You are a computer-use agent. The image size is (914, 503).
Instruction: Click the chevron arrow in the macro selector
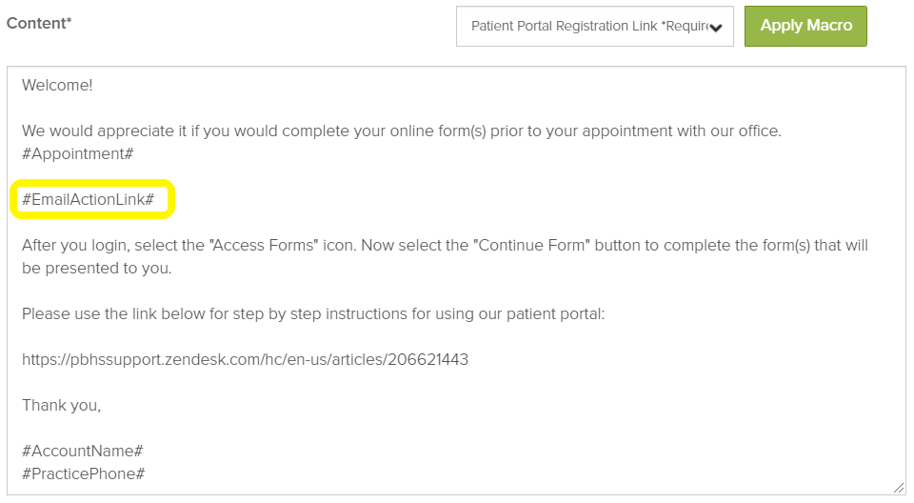click(x=715, y=28)
